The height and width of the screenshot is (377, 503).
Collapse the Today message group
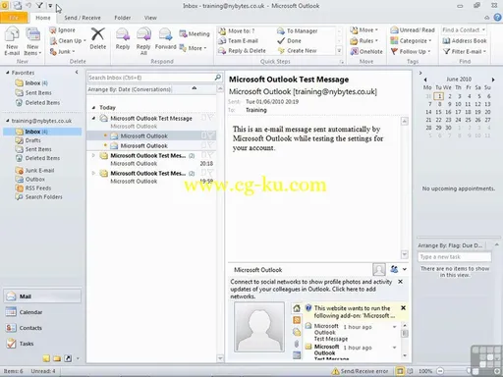point(93,107)
